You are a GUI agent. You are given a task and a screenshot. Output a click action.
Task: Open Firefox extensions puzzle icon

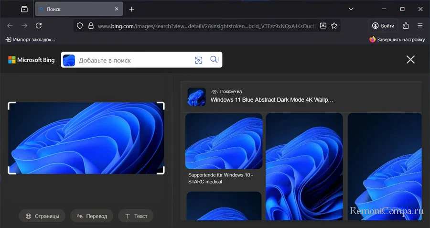(406, 26)
